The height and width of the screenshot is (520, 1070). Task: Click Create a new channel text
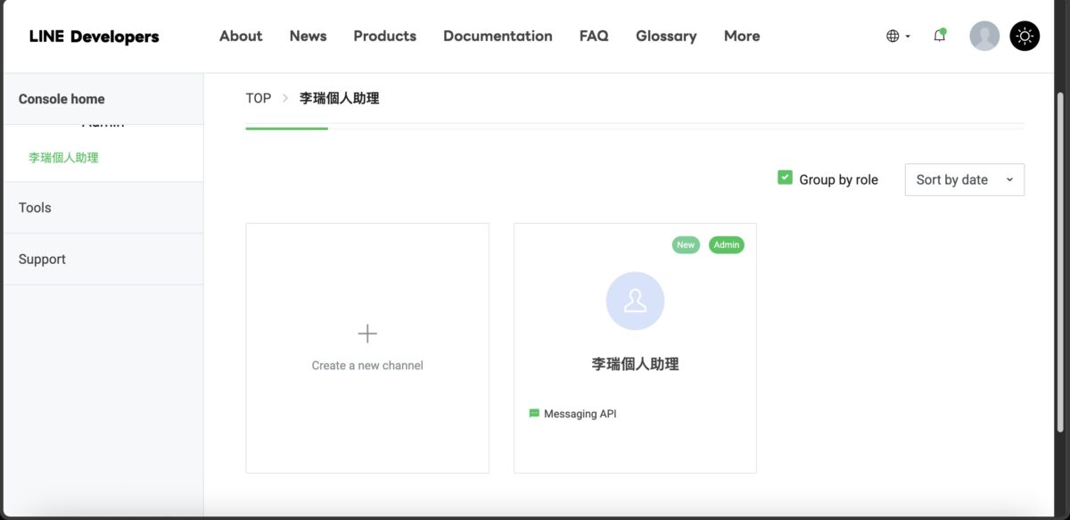367,366
